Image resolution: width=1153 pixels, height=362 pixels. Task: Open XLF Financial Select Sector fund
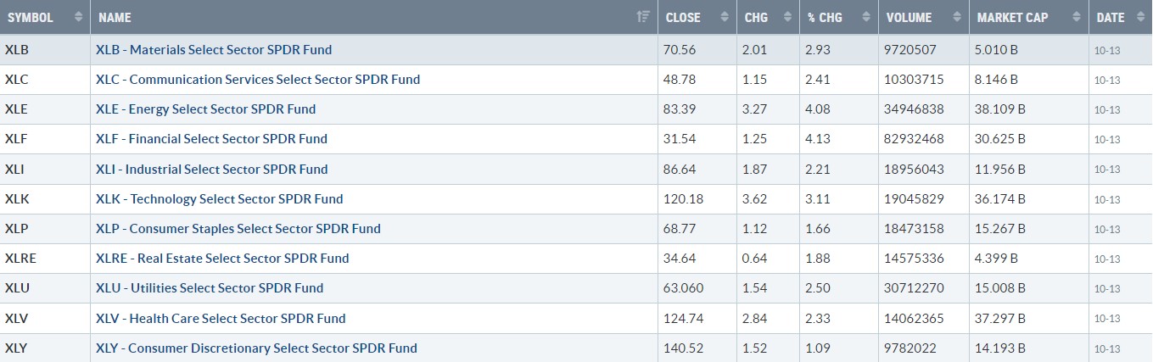pos(211,139)
